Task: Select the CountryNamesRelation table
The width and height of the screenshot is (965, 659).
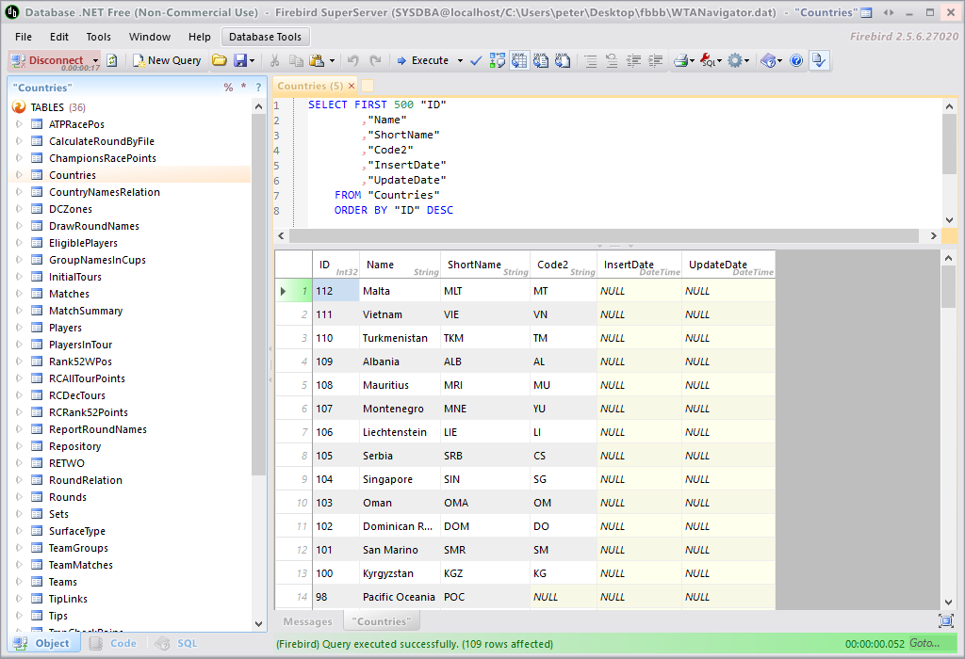Action: tap(105, 192)
